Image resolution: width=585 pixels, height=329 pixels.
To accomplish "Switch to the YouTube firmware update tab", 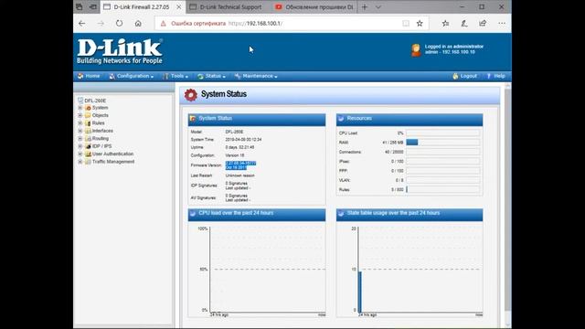I will (x=314, y=7).
